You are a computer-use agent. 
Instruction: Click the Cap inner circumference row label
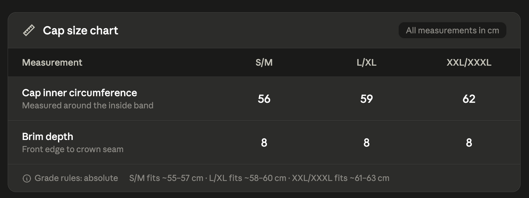point(80,93)
